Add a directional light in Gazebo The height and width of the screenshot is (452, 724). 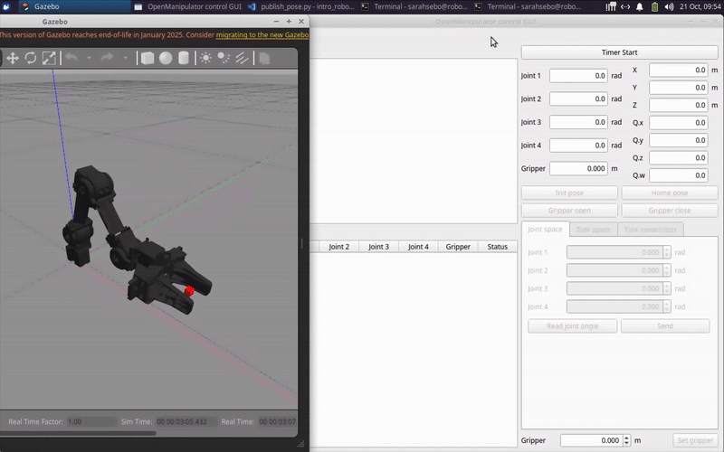242,58
